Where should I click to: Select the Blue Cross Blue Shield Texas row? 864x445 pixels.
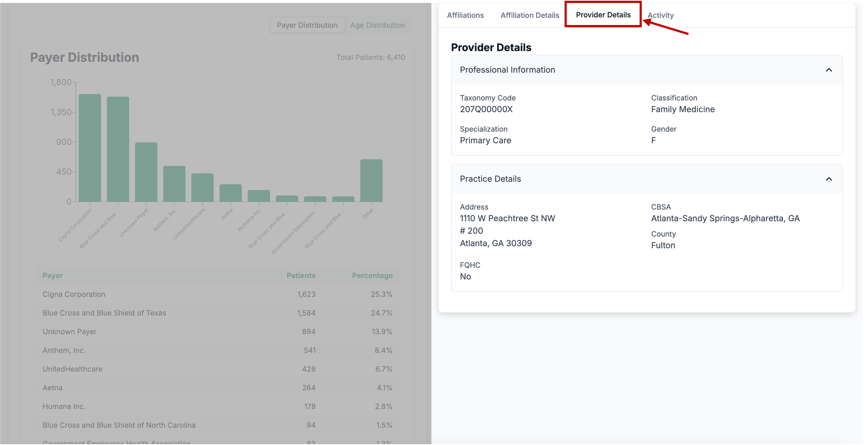pos(104,313)
